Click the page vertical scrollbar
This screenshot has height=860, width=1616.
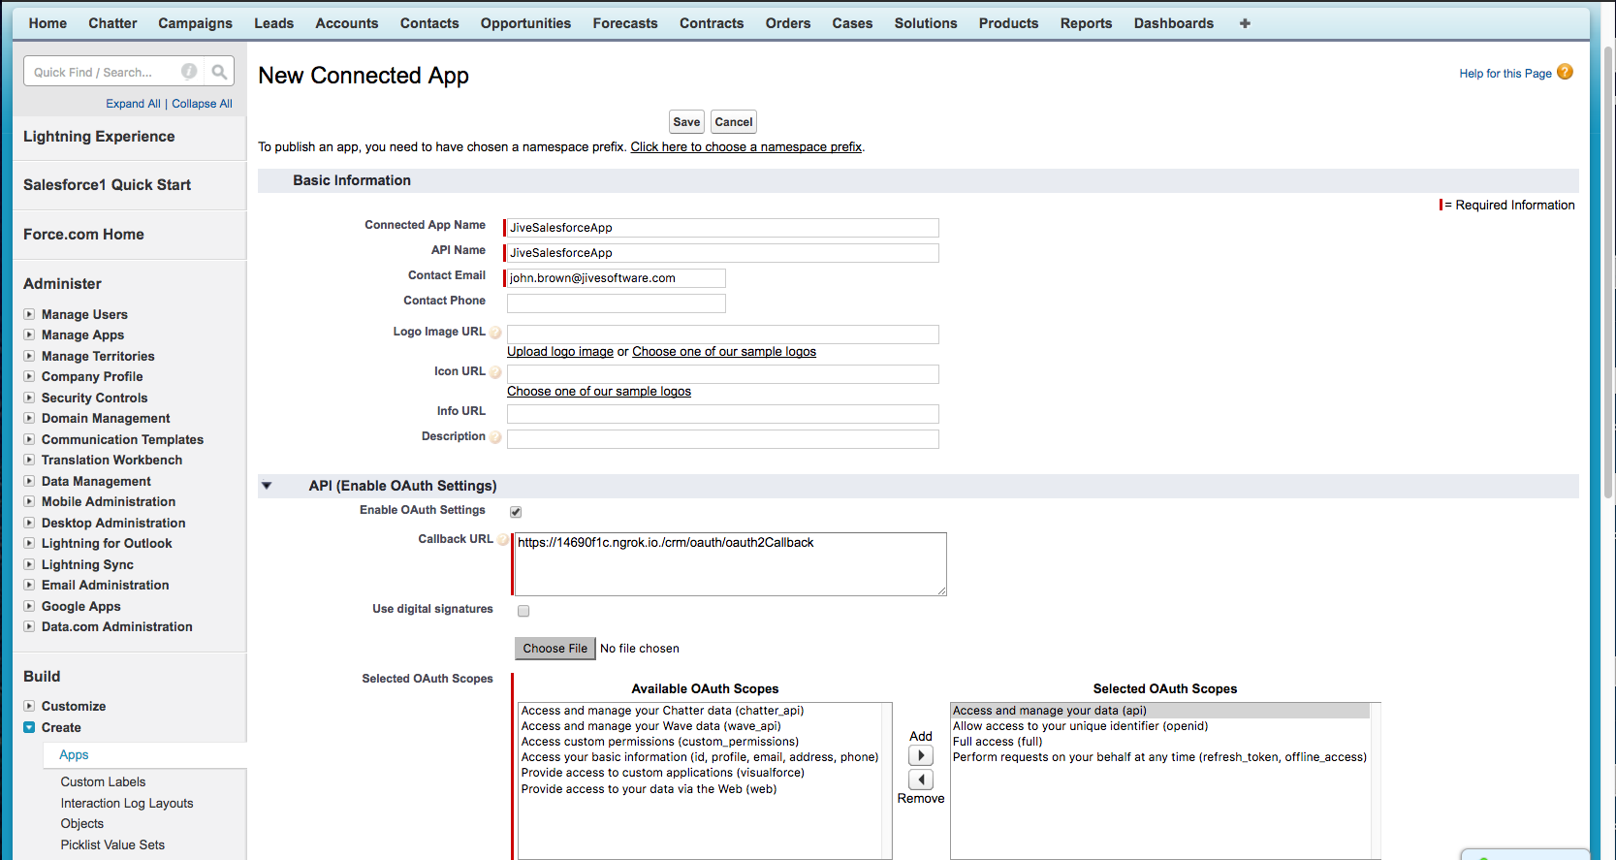click(x=1608, y=271)
